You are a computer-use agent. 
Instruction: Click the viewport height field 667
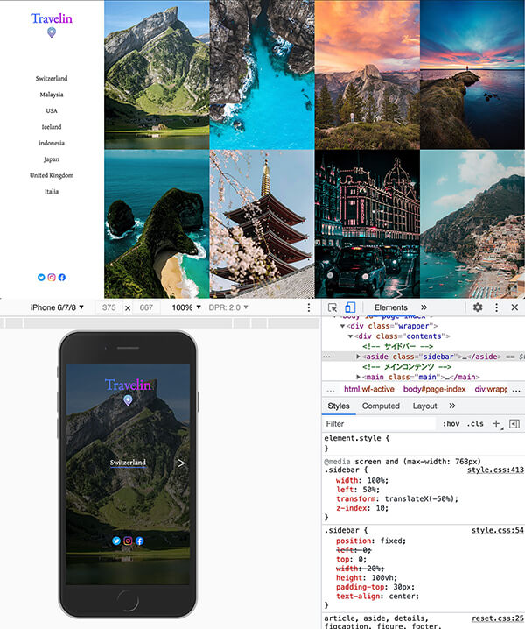pyautogui.click(x=146, y=307)
